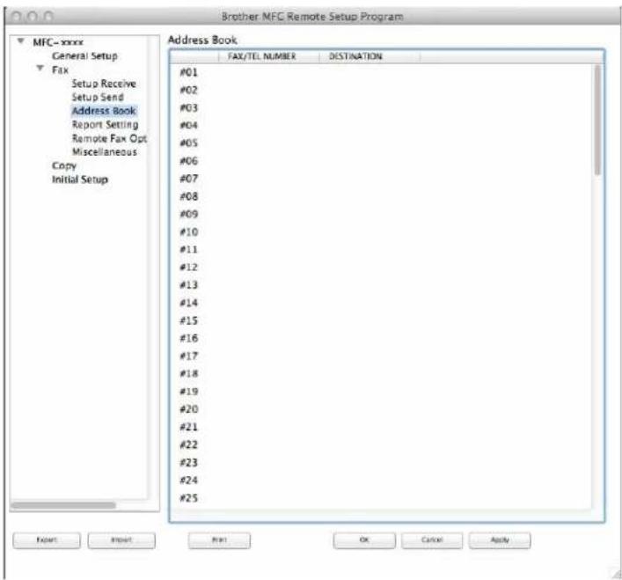Click the DESTINATION column header

click(x=370, y=56)
